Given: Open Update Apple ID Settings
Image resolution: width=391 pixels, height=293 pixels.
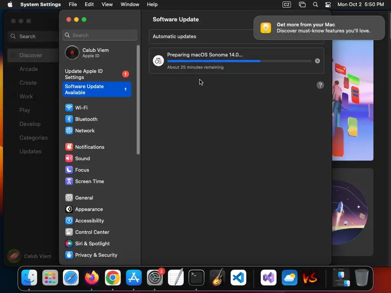Looking at the screenshot, I should [x=97, y=74].
